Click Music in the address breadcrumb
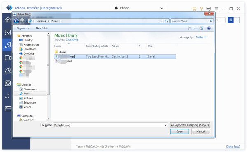Screen dimensions: 247x152 [54, 21]
